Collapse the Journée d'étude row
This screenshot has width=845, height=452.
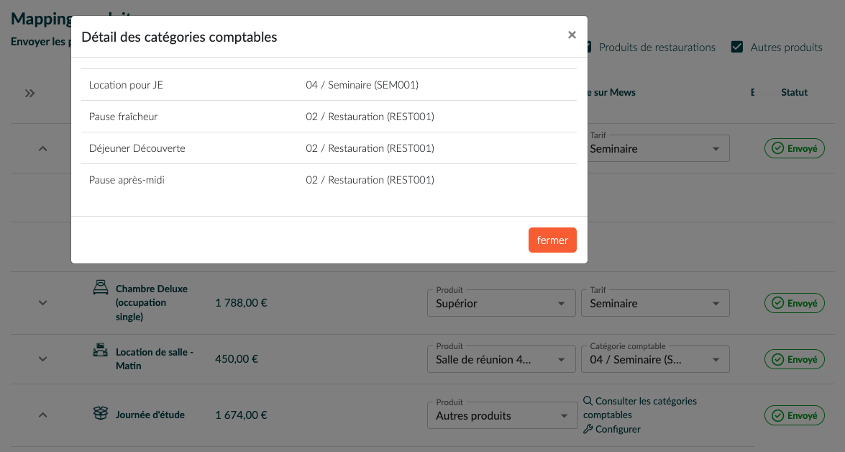[x=42, y=415]
